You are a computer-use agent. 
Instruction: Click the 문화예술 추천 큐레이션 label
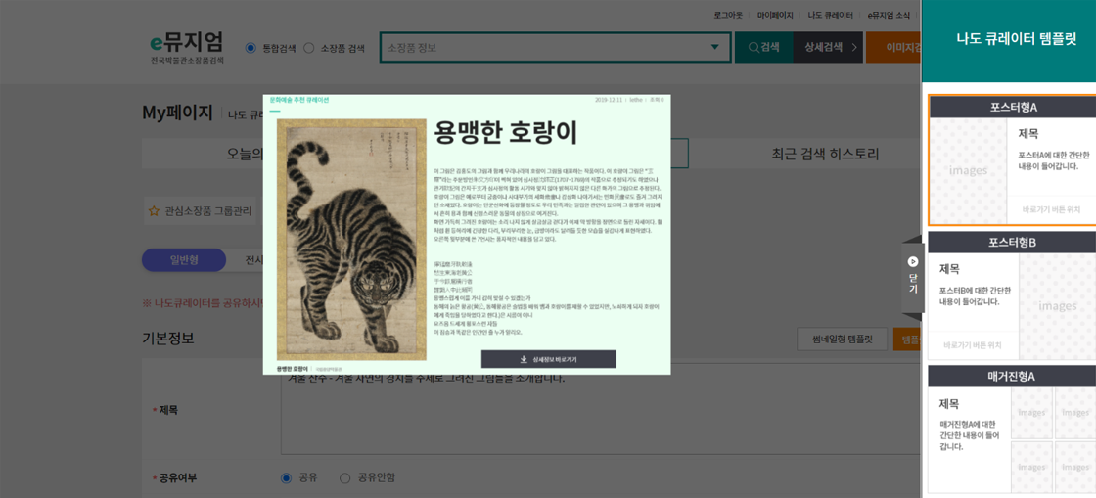pyautogui.click(x=299, y=100)
